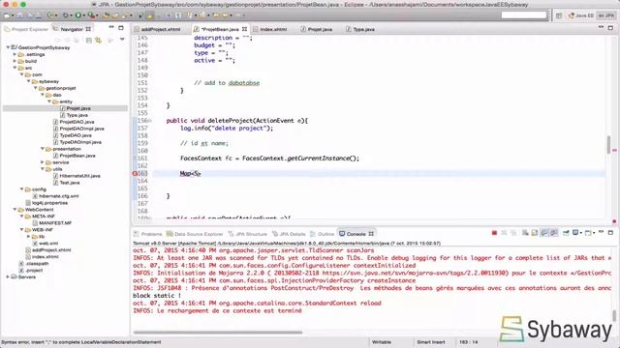
Task: Toggle Link with Editor in Navigator
Action: tap(98, 40)
